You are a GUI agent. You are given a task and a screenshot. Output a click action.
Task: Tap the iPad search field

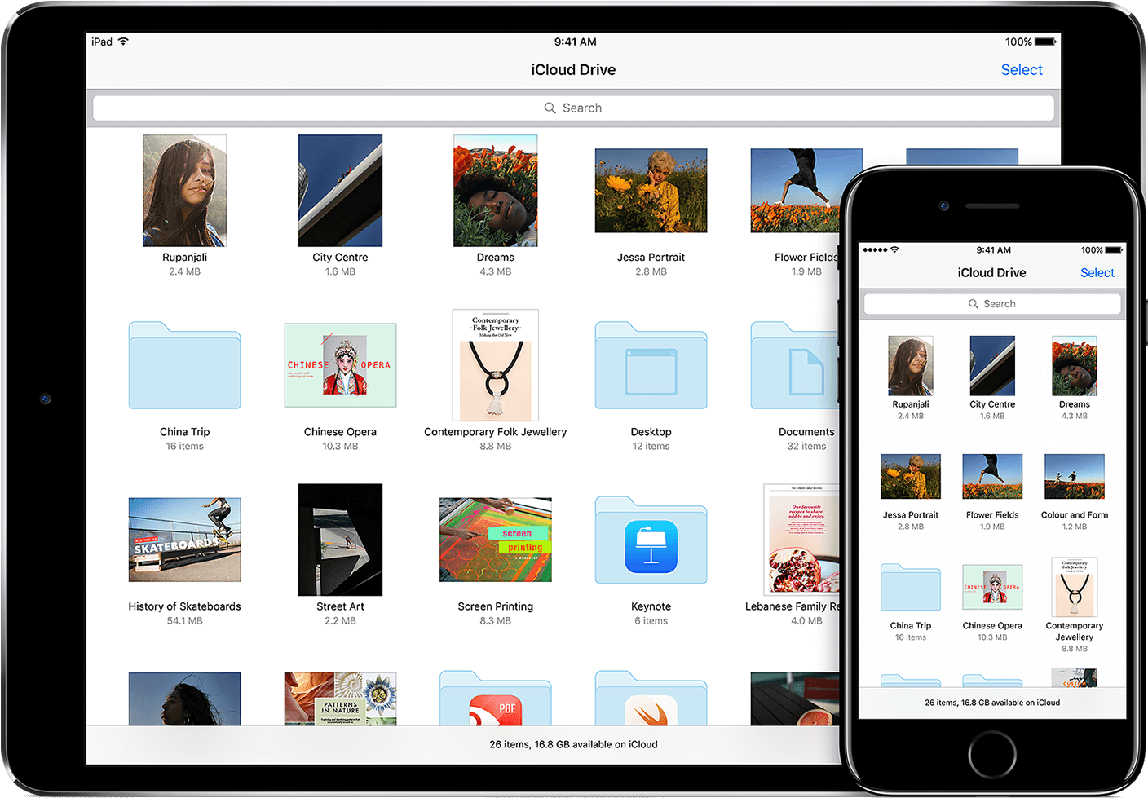pos(573,107)
